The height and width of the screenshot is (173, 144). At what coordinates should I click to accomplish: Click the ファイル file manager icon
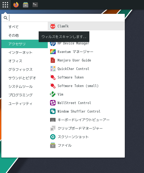click(x=53, y=145)
